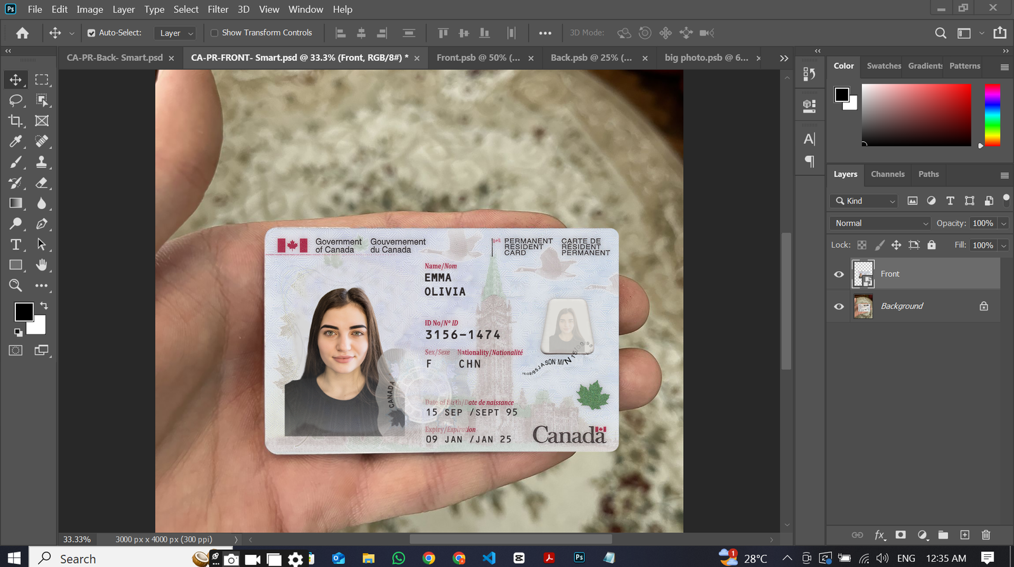Select the Lasso tool
The image size is (1014, 567).
(x=16, y=100)
